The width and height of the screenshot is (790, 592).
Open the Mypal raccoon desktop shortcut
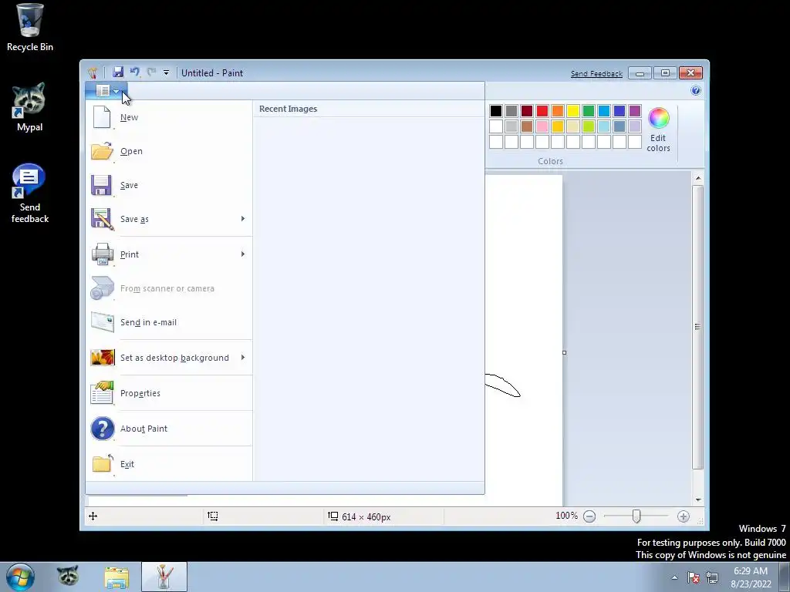pyautogui.click(x=29, y=107)
